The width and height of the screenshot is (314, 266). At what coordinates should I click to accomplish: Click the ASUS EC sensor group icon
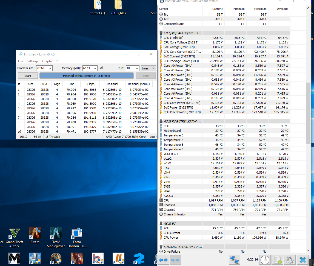[161, 224]
